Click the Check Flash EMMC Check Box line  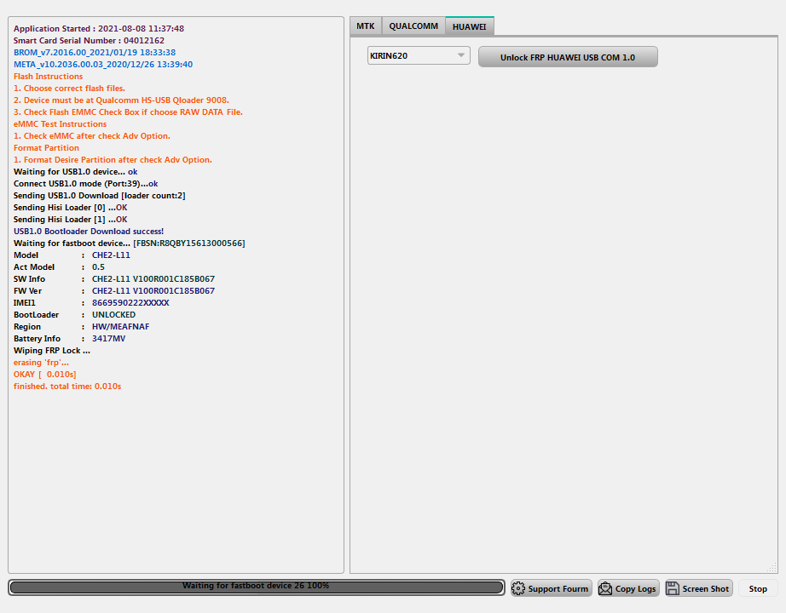128,112
